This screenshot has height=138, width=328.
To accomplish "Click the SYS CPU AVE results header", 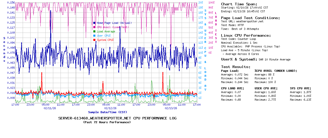I will [x=300, y=88].
